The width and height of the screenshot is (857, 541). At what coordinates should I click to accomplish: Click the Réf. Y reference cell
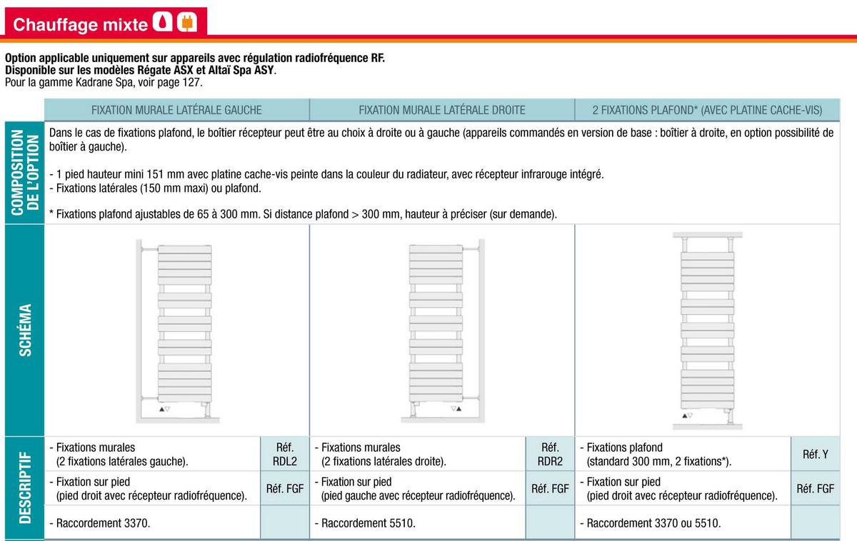click(815, 454)
